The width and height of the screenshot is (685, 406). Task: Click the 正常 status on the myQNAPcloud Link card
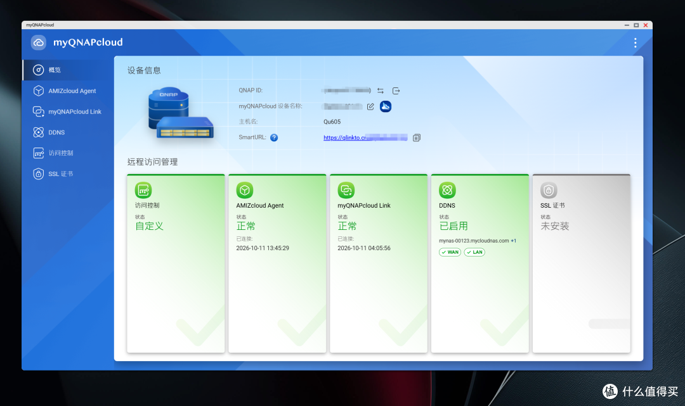(x=348, y=226)
